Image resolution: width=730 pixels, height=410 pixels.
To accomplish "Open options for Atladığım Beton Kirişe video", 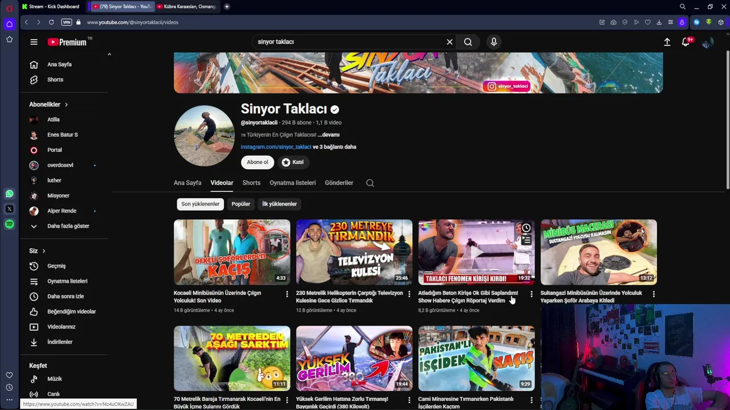I will (x=532, y=294).
